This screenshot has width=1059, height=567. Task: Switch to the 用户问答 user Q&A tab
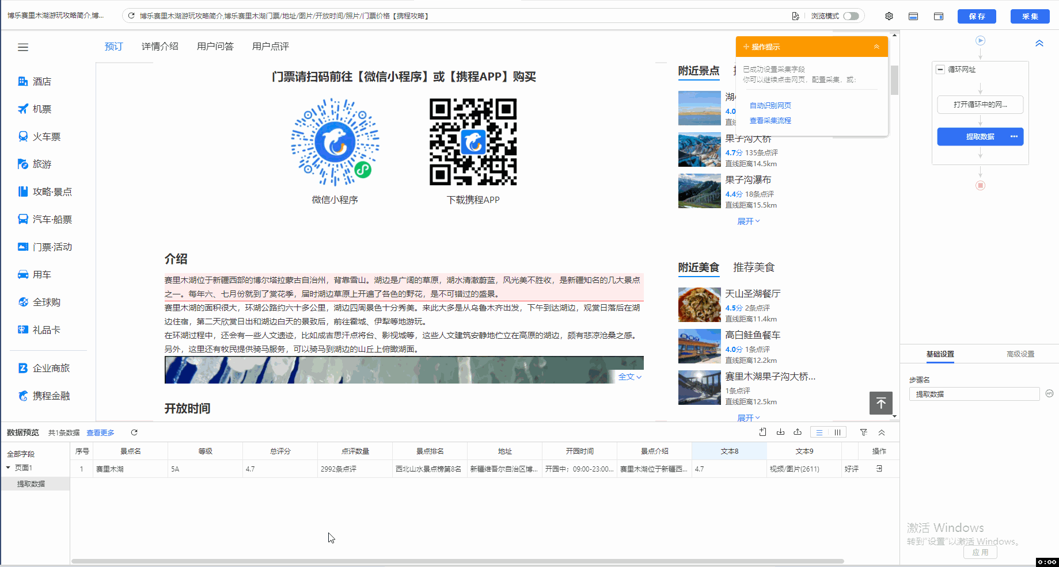215,47
